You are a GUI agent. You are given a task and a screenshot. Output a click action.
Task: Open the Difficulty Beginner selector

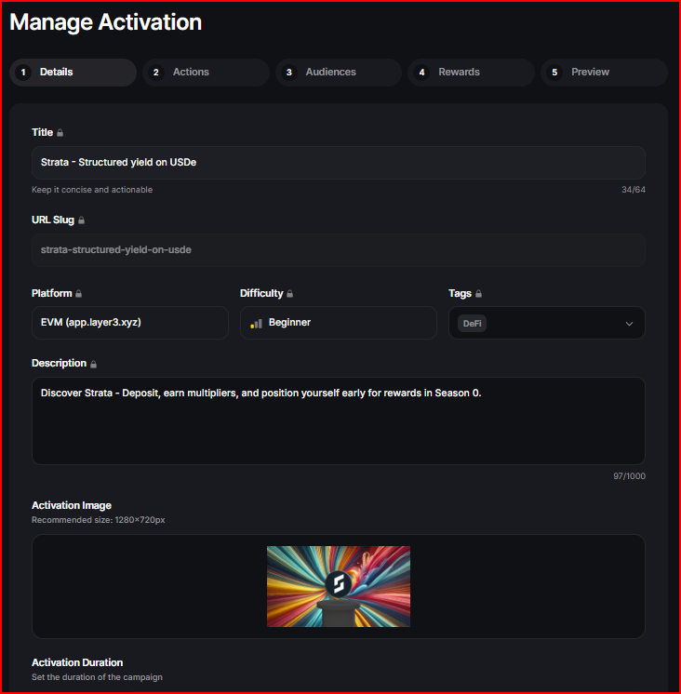click(x=338, y=323)
